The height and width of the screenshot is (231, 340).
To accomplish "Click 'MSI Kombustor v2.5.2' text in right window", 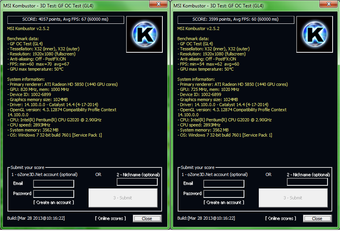I will 198,28.
